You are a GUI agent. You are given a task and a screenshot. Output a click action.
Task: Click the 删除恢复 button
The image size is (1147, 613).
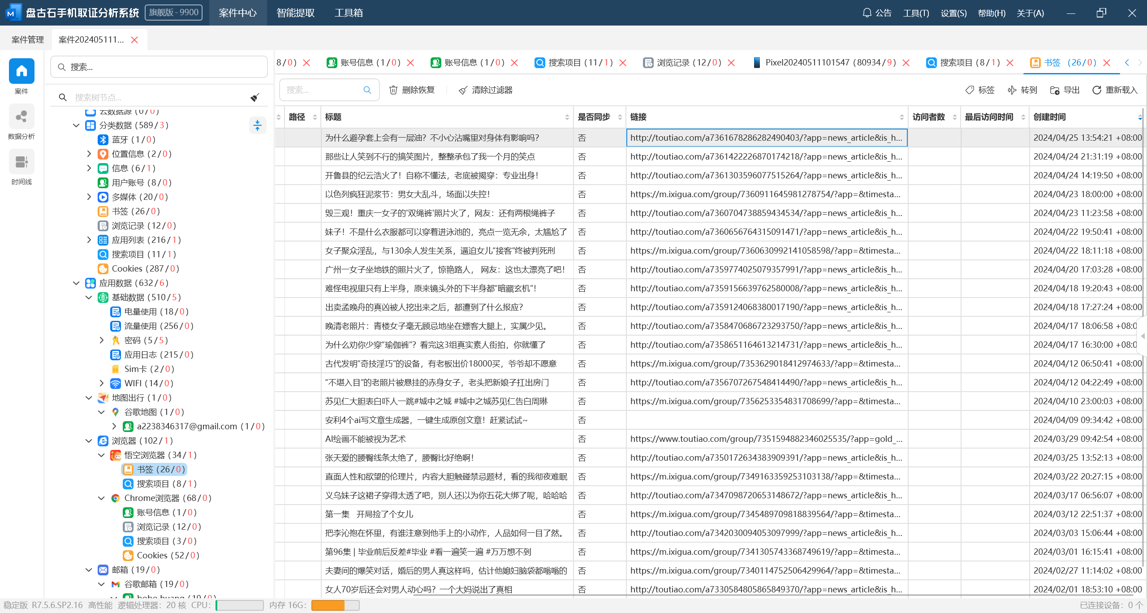[412, 90]
